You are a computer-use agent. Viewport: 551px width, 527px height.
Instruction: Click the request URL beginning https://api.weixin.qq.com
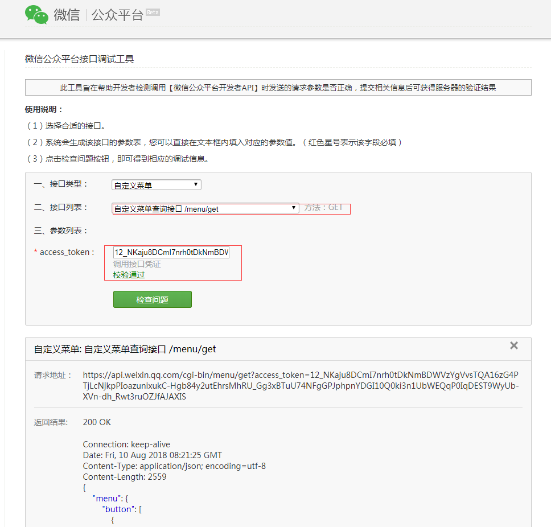tap(301, 386)
